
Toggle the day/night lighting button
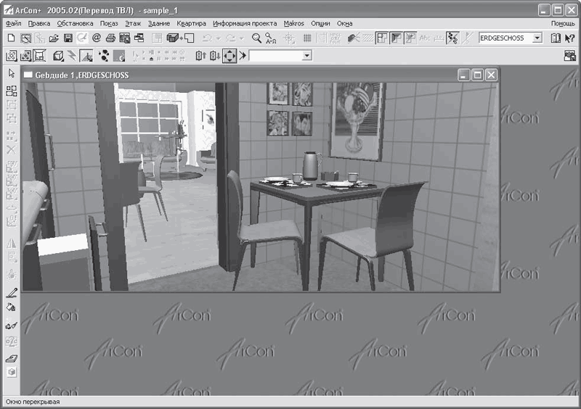[x=119, y=56]
